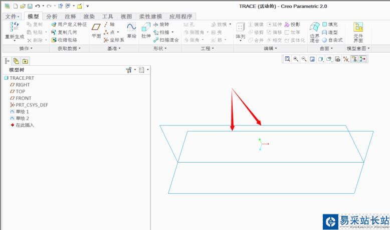
Task: Click the Redo arrow icon
Action: (x=49, y=6)
